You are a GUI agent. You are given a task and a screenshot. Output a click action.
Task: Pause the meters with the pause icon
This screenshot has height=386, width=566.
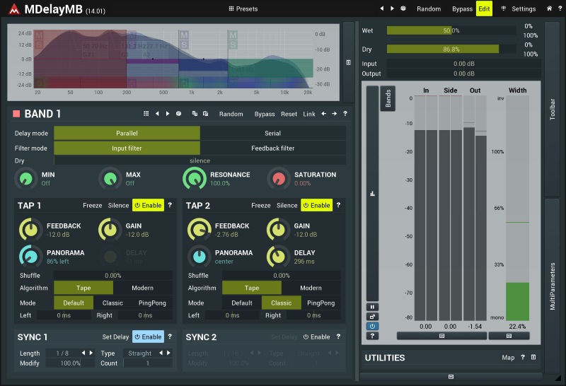click(371, 306)
